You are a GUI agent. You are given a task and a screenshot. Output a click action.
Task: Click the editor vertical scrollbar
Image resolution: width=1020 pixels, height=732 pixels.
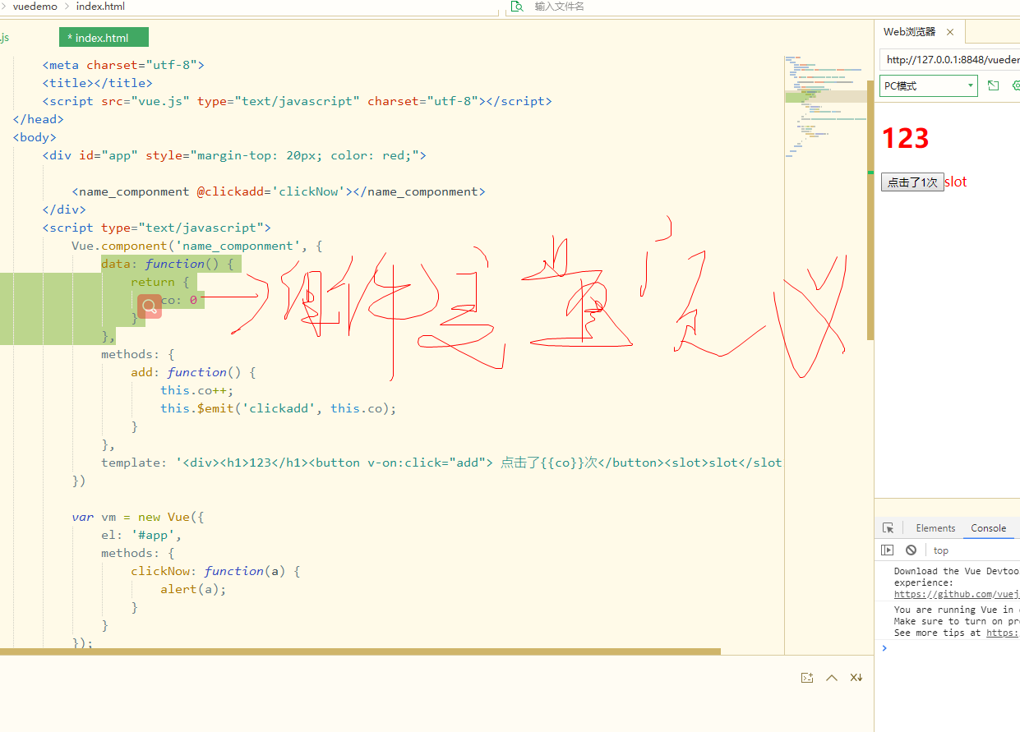[x=870, y=209]
